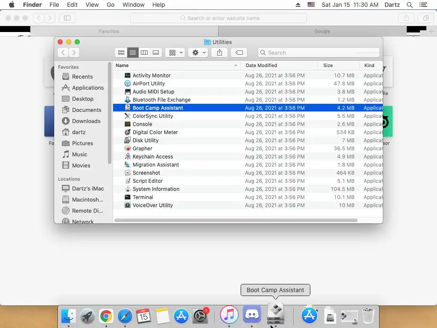Select Macintosh HD location in sidebar
The image size is (437, 328).
pyautogui.click(x=83, y=200)
